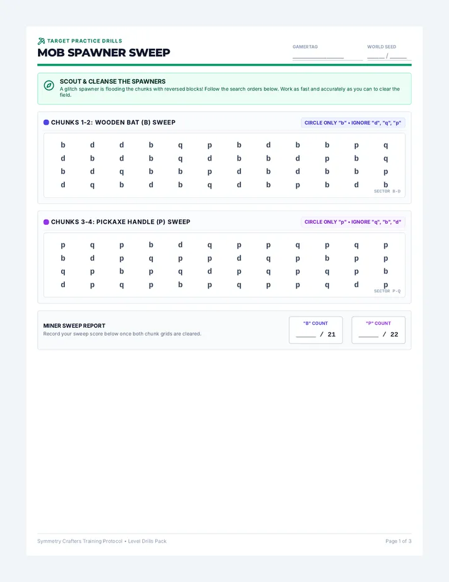The height and width of the screenshot is (582, 449).
Task: Click the Chunks 3-4 Pickaxe Handle heading
Action: (120, 222)
